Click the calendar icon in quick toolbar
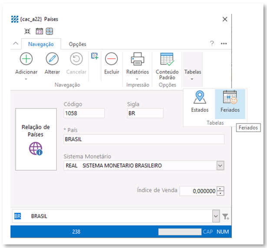The image size is (267, 248). pos(39,31)
